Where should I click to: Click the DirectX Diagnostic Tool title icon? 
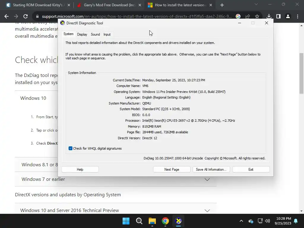[62, 23]
